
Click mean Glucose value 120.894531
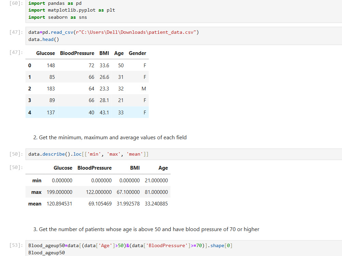coord(59,204)
